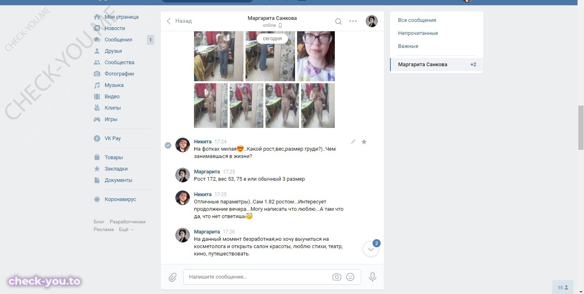
Task: Open Сообщения in the left menu
Action: coord(118,40)
